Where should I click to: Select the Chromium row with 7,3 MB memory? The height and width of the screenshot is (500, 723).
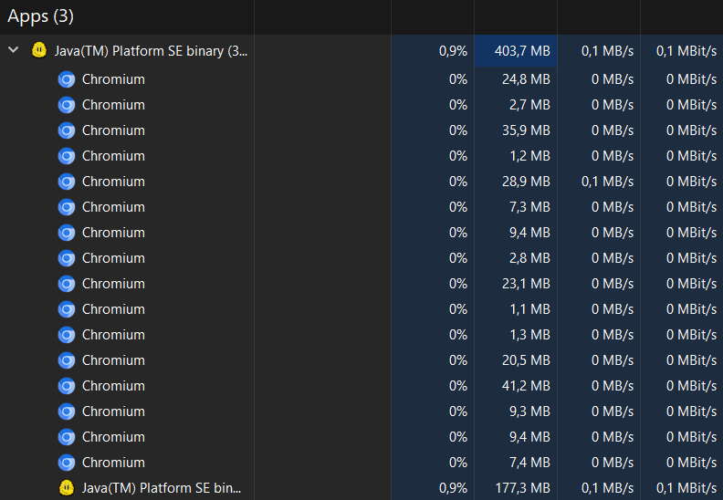tap(113, 207)
